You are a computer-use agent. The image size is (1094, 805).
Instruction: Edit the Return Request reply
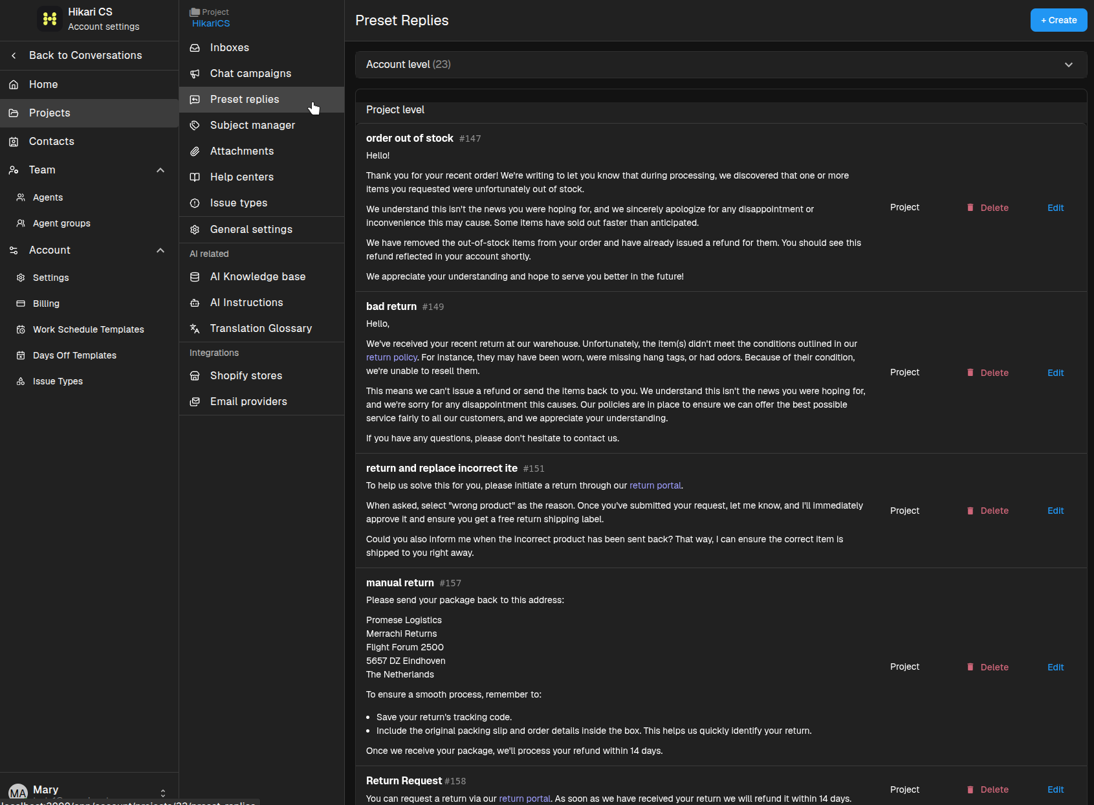[x=1055, y=789]
